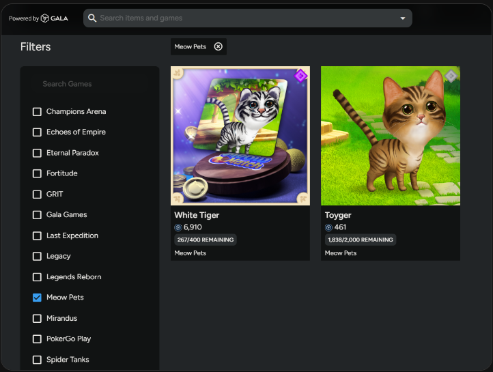Click the 267/400 REMAINING badge

206,240
